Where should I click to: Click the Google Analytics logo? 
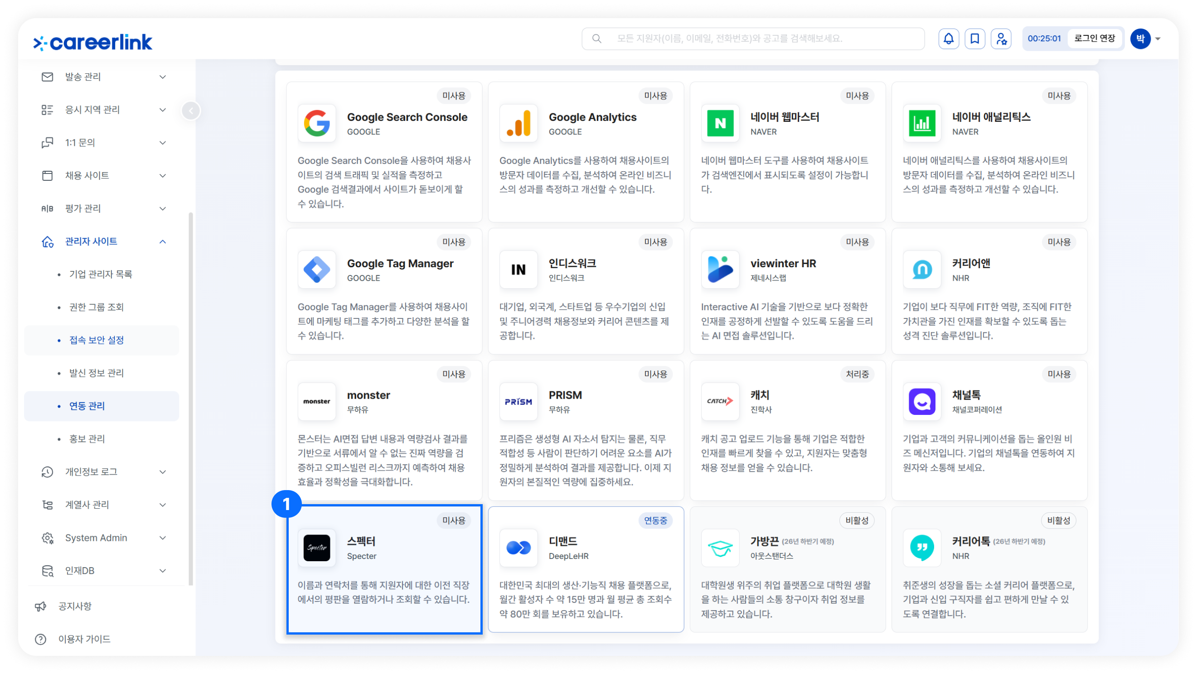[519, 123]
